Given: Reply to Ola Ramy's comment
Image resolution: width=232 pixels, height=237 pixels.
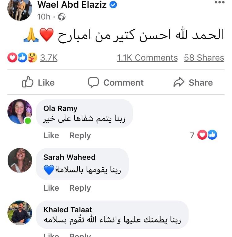Looking at the screenshot, I should pyautogui.click(x=80, y=135).
